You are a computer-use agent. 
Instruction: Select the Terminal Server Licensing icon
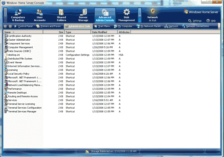pos(6,104)
